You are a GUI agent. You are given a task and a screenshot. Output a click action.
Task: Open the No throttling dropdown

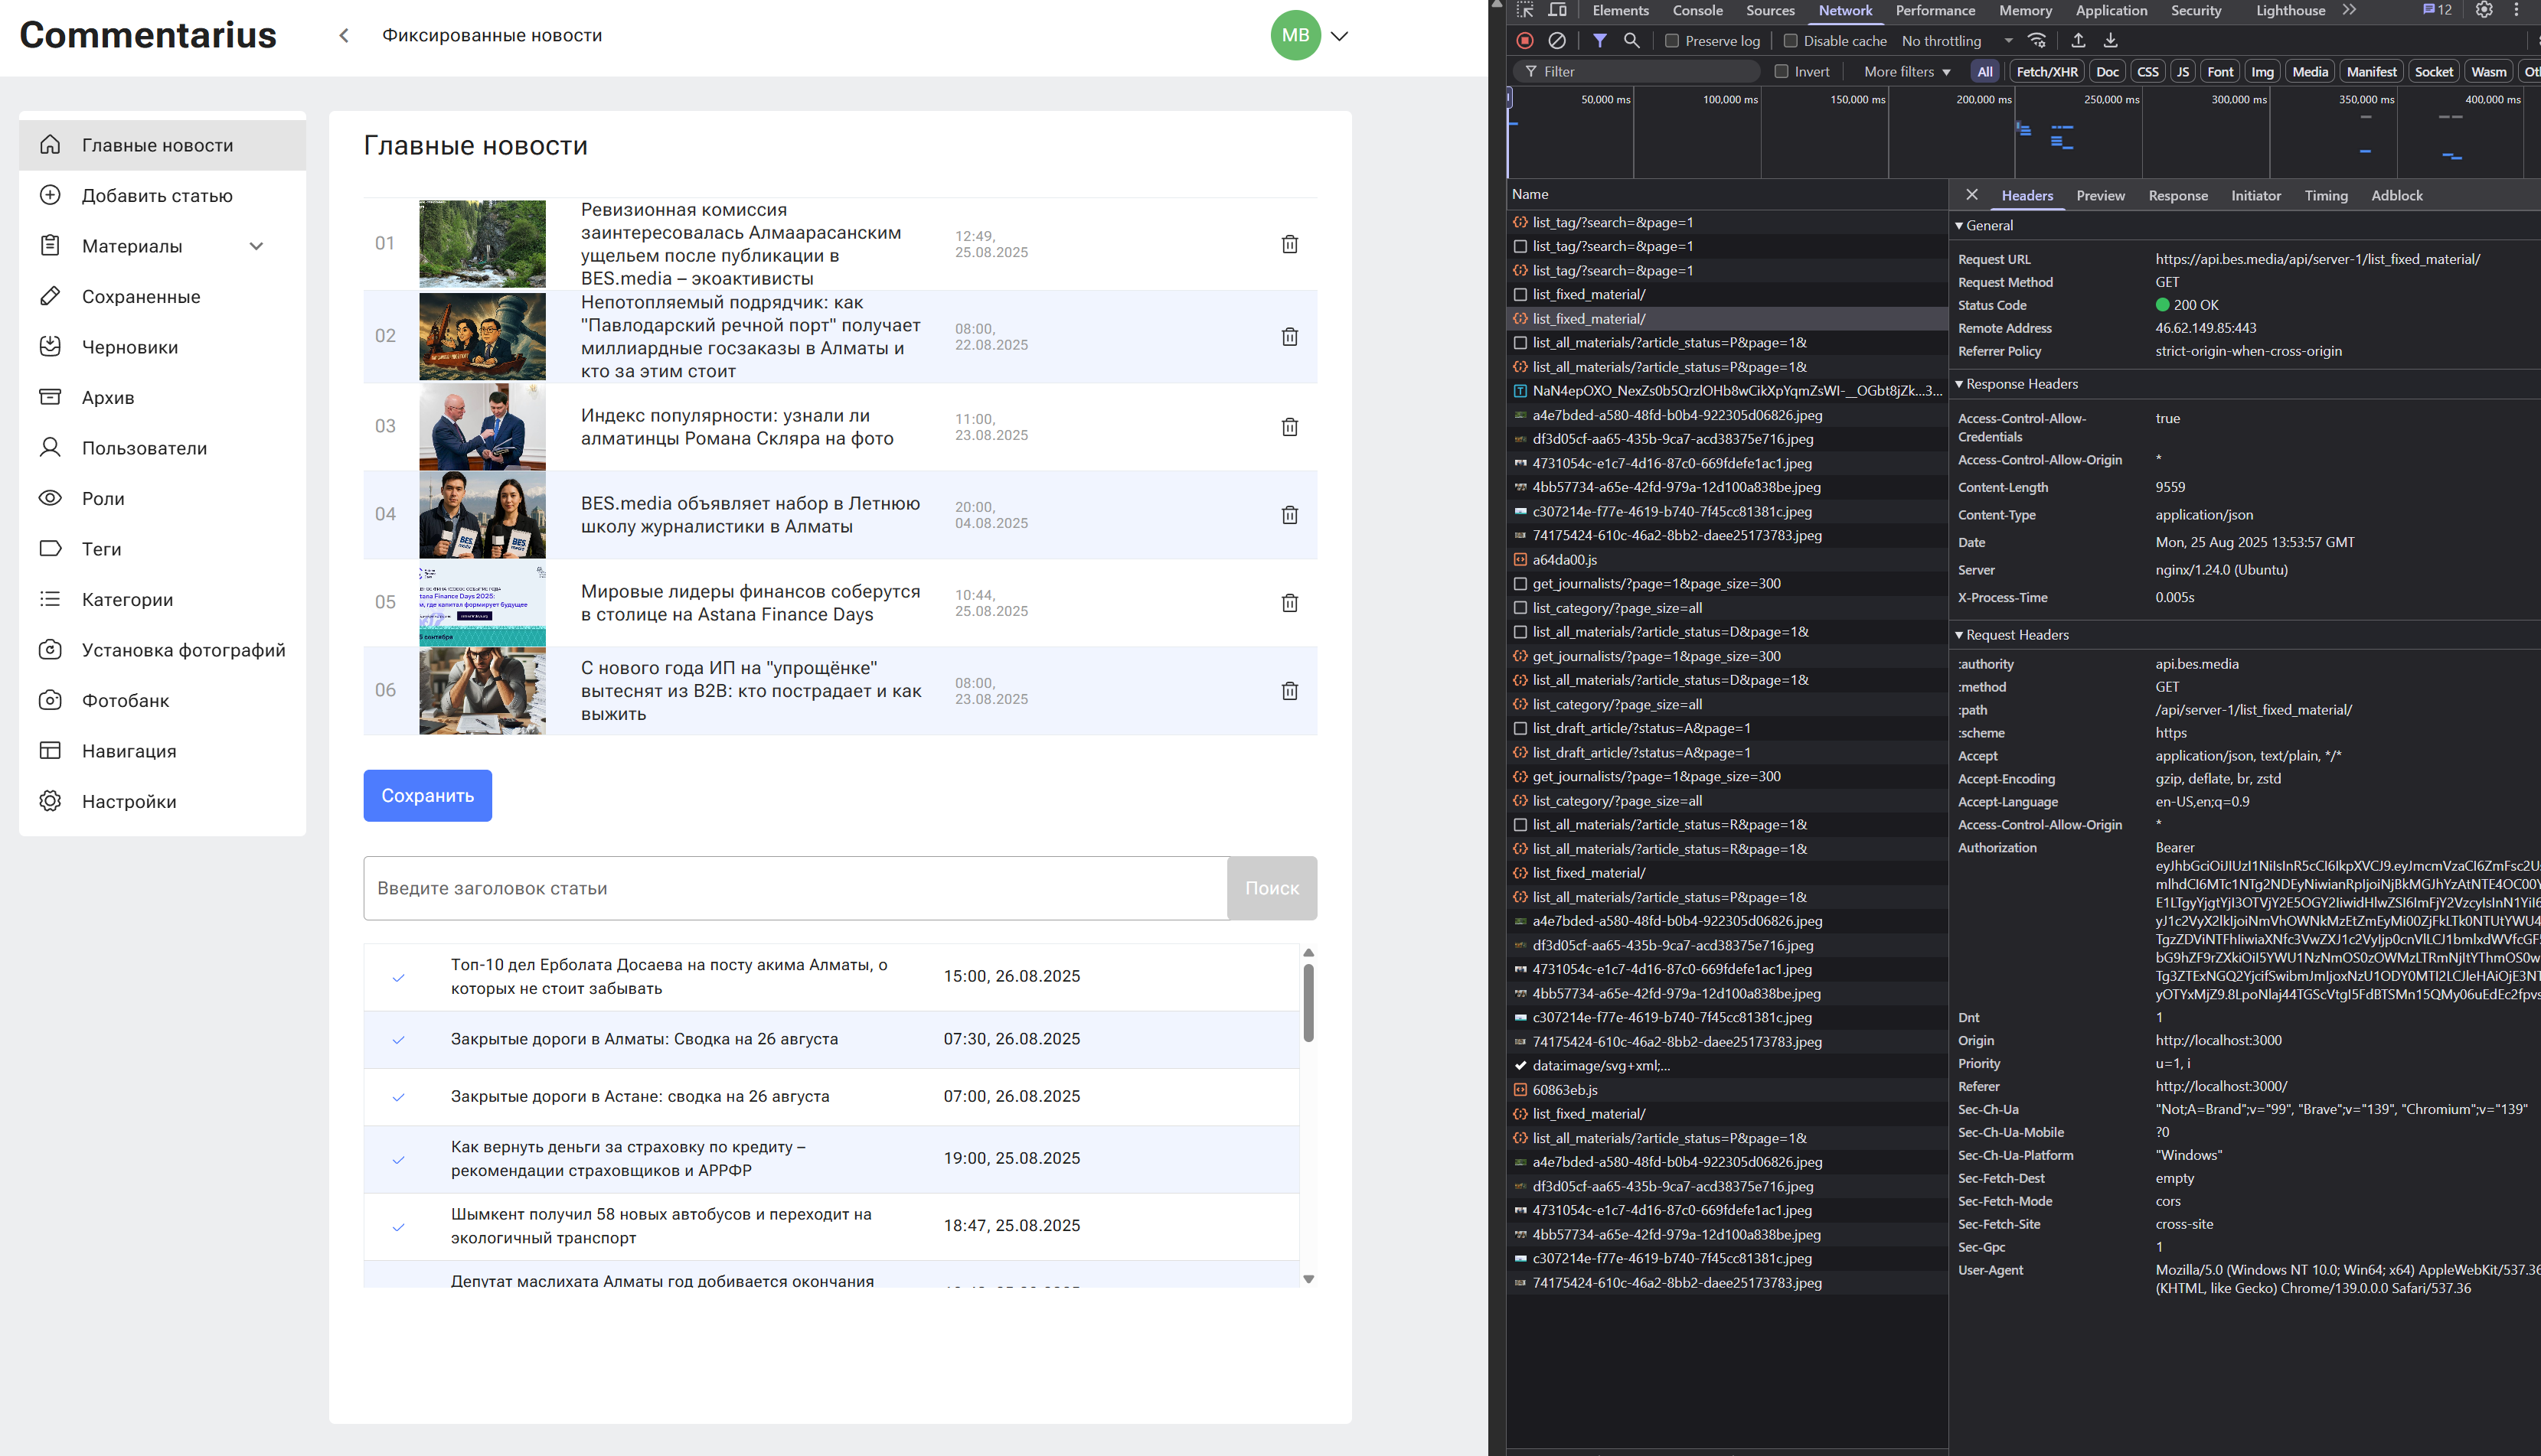coord(1956,41)
